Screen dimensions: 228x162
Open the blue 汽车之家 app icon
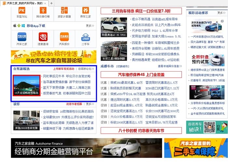click(x=22, y=37)
